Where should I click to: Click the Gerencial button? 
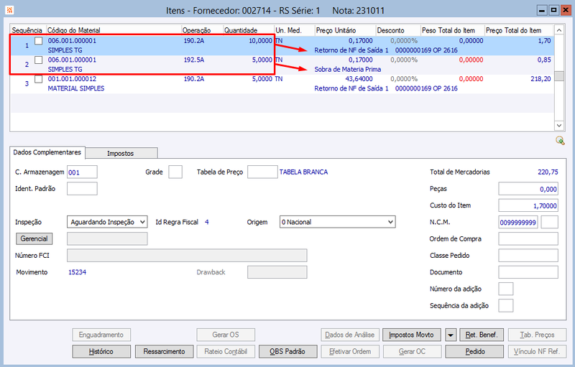tap(34, 239)
